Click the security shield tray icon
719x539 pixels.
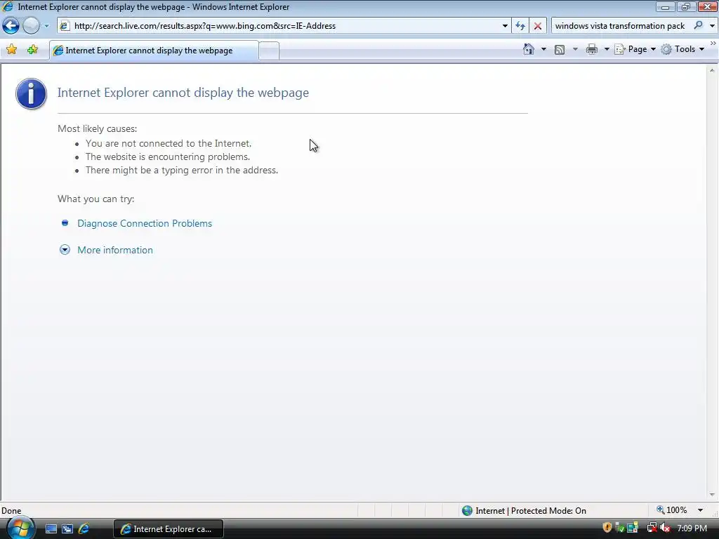(x=607, y=528)
